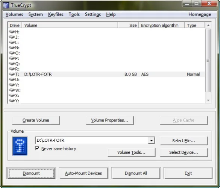The width and height of the screenshot is (220, 188).
Task: Click the volume path input field
Action: (92, 140)
